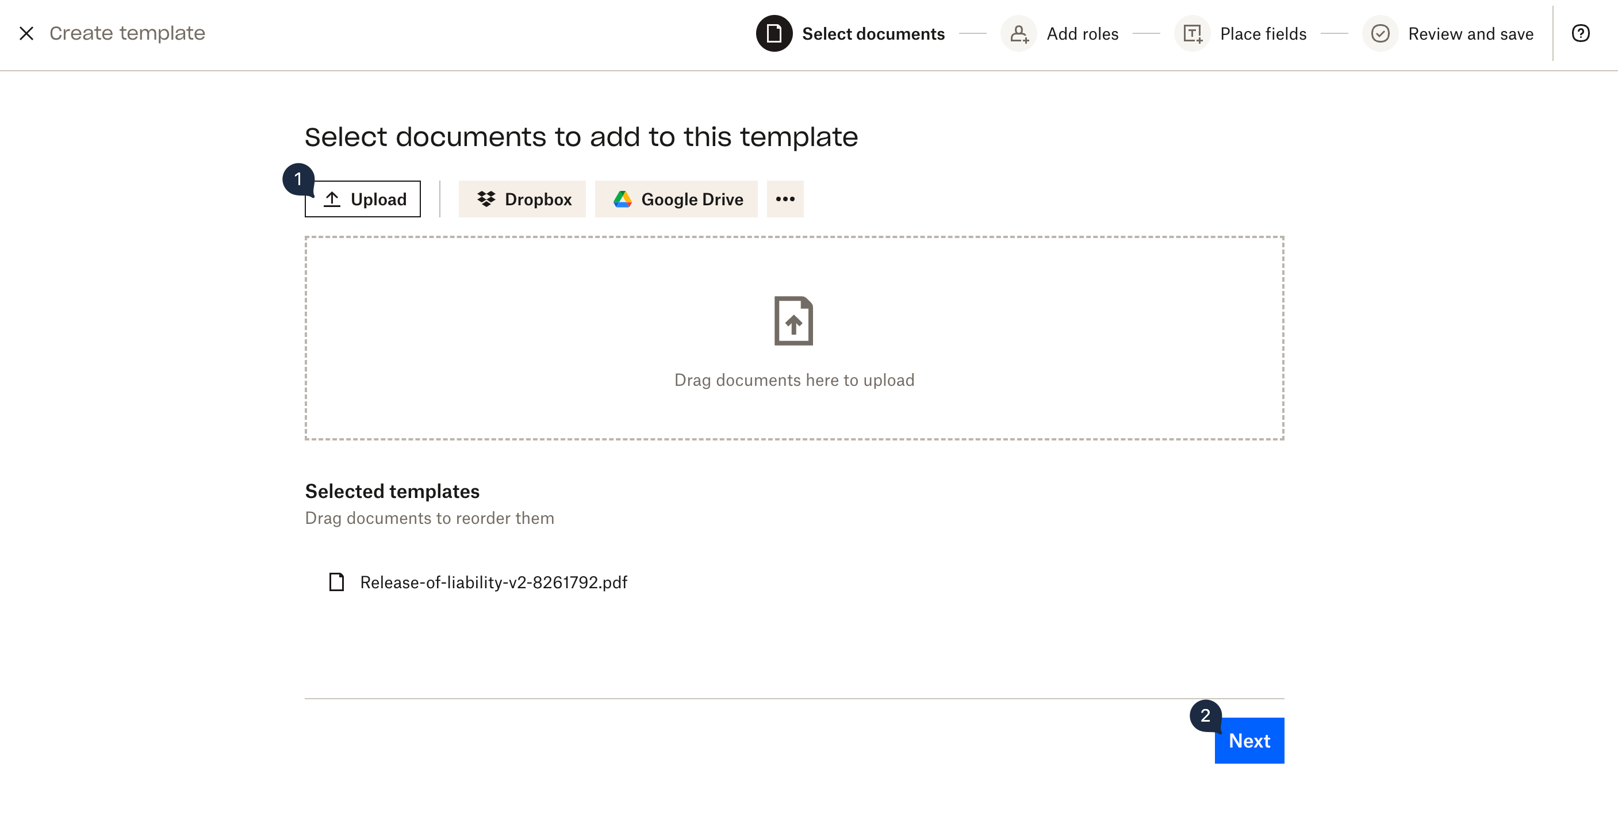Expand the more upload source options
The width and height of the screenshot is (1618, 820).
pyautogui.click(x=786, y=199)
